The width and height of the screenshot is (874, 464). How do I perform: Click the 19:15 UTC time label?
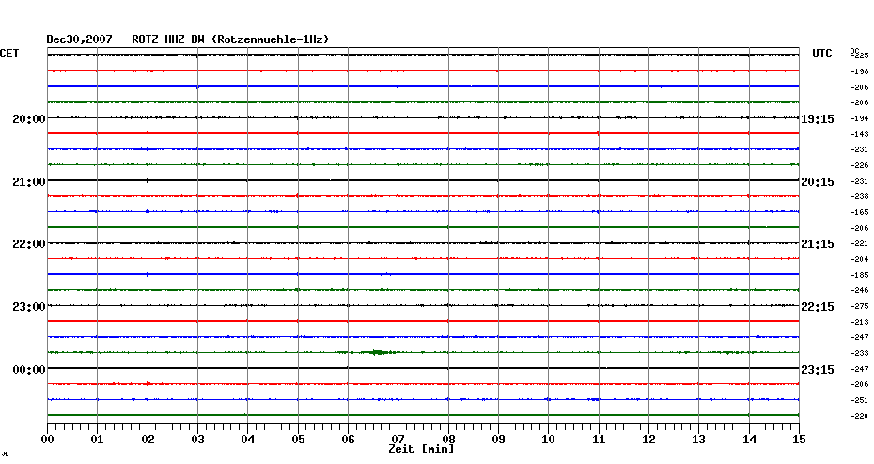[x=818, y=119]
